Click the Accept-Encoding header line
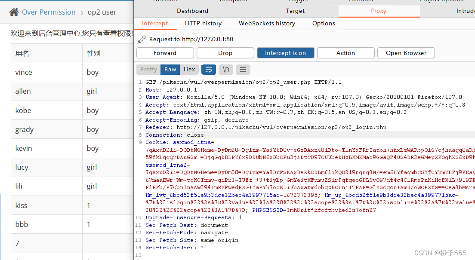 pyautogui.click(x=197, y=120)
